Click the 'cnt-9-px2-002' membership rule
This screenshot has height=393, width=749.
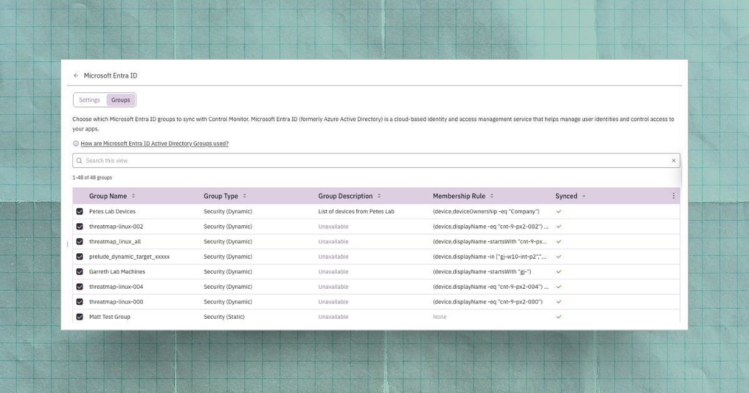click(491, 226)
